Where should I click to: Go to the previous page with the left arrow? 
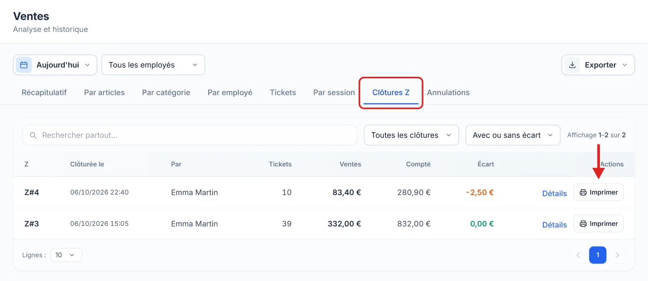pyautogui.click(x=578, y=255)
